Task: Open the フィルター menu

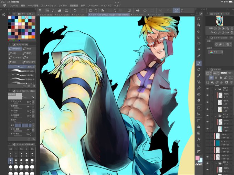Action: pos(93,6)
